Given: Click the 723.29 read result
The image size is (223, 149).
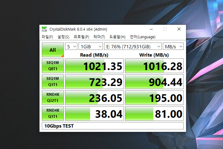Looking at the screenshot, I should (94, 82).
